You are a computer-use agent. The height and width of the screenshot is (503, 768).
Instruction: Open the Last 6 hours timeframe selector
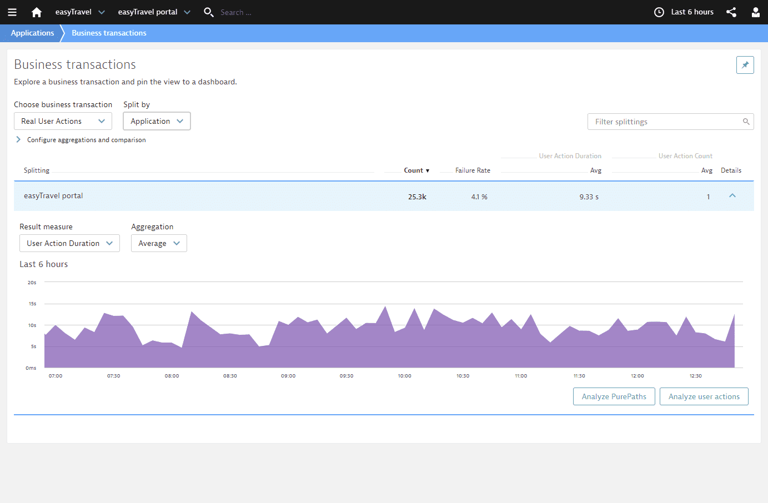(x=692, y=12)
